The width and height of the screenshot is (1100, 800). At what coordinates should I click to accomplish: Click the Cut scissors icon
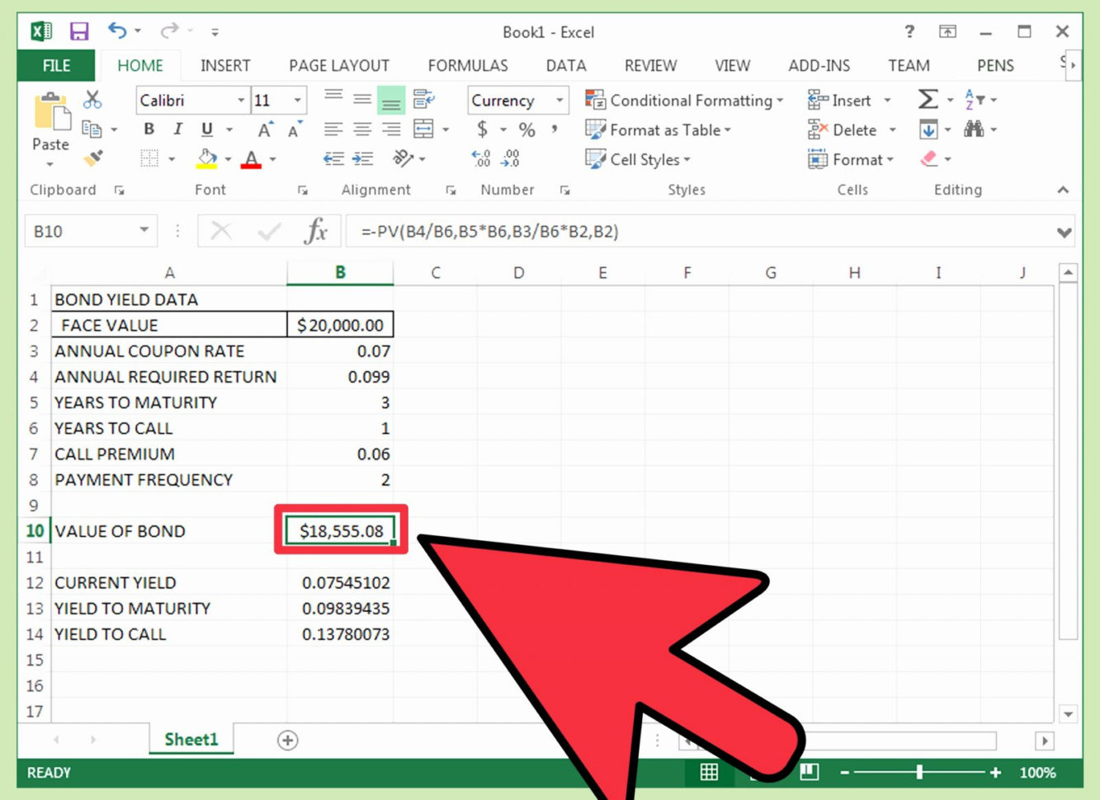coord(92,100)
